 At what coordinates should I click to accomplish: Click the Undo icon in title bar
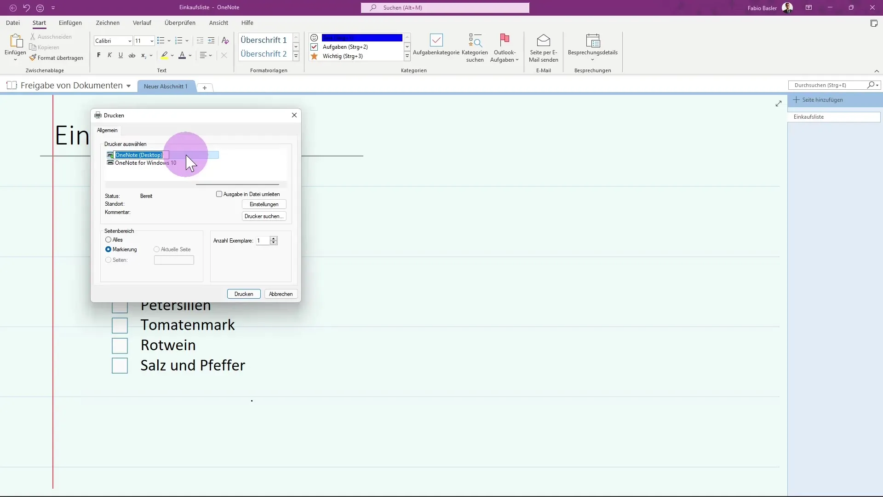pyautogui.click(x=26, y=8)
